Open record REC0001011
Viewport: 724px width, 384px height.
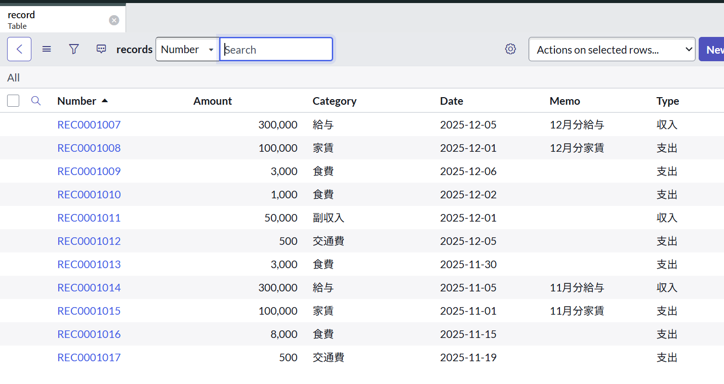tap(89, 218)
